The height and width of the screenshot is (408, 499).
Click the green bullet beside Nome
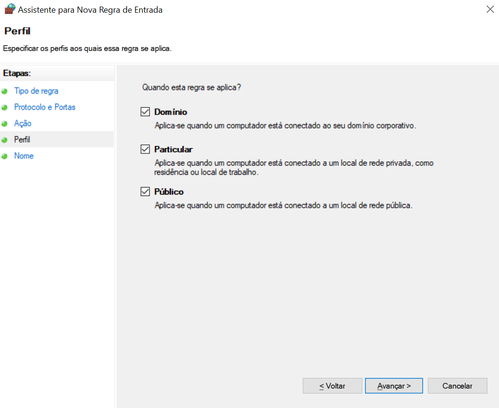pos(5,156)
